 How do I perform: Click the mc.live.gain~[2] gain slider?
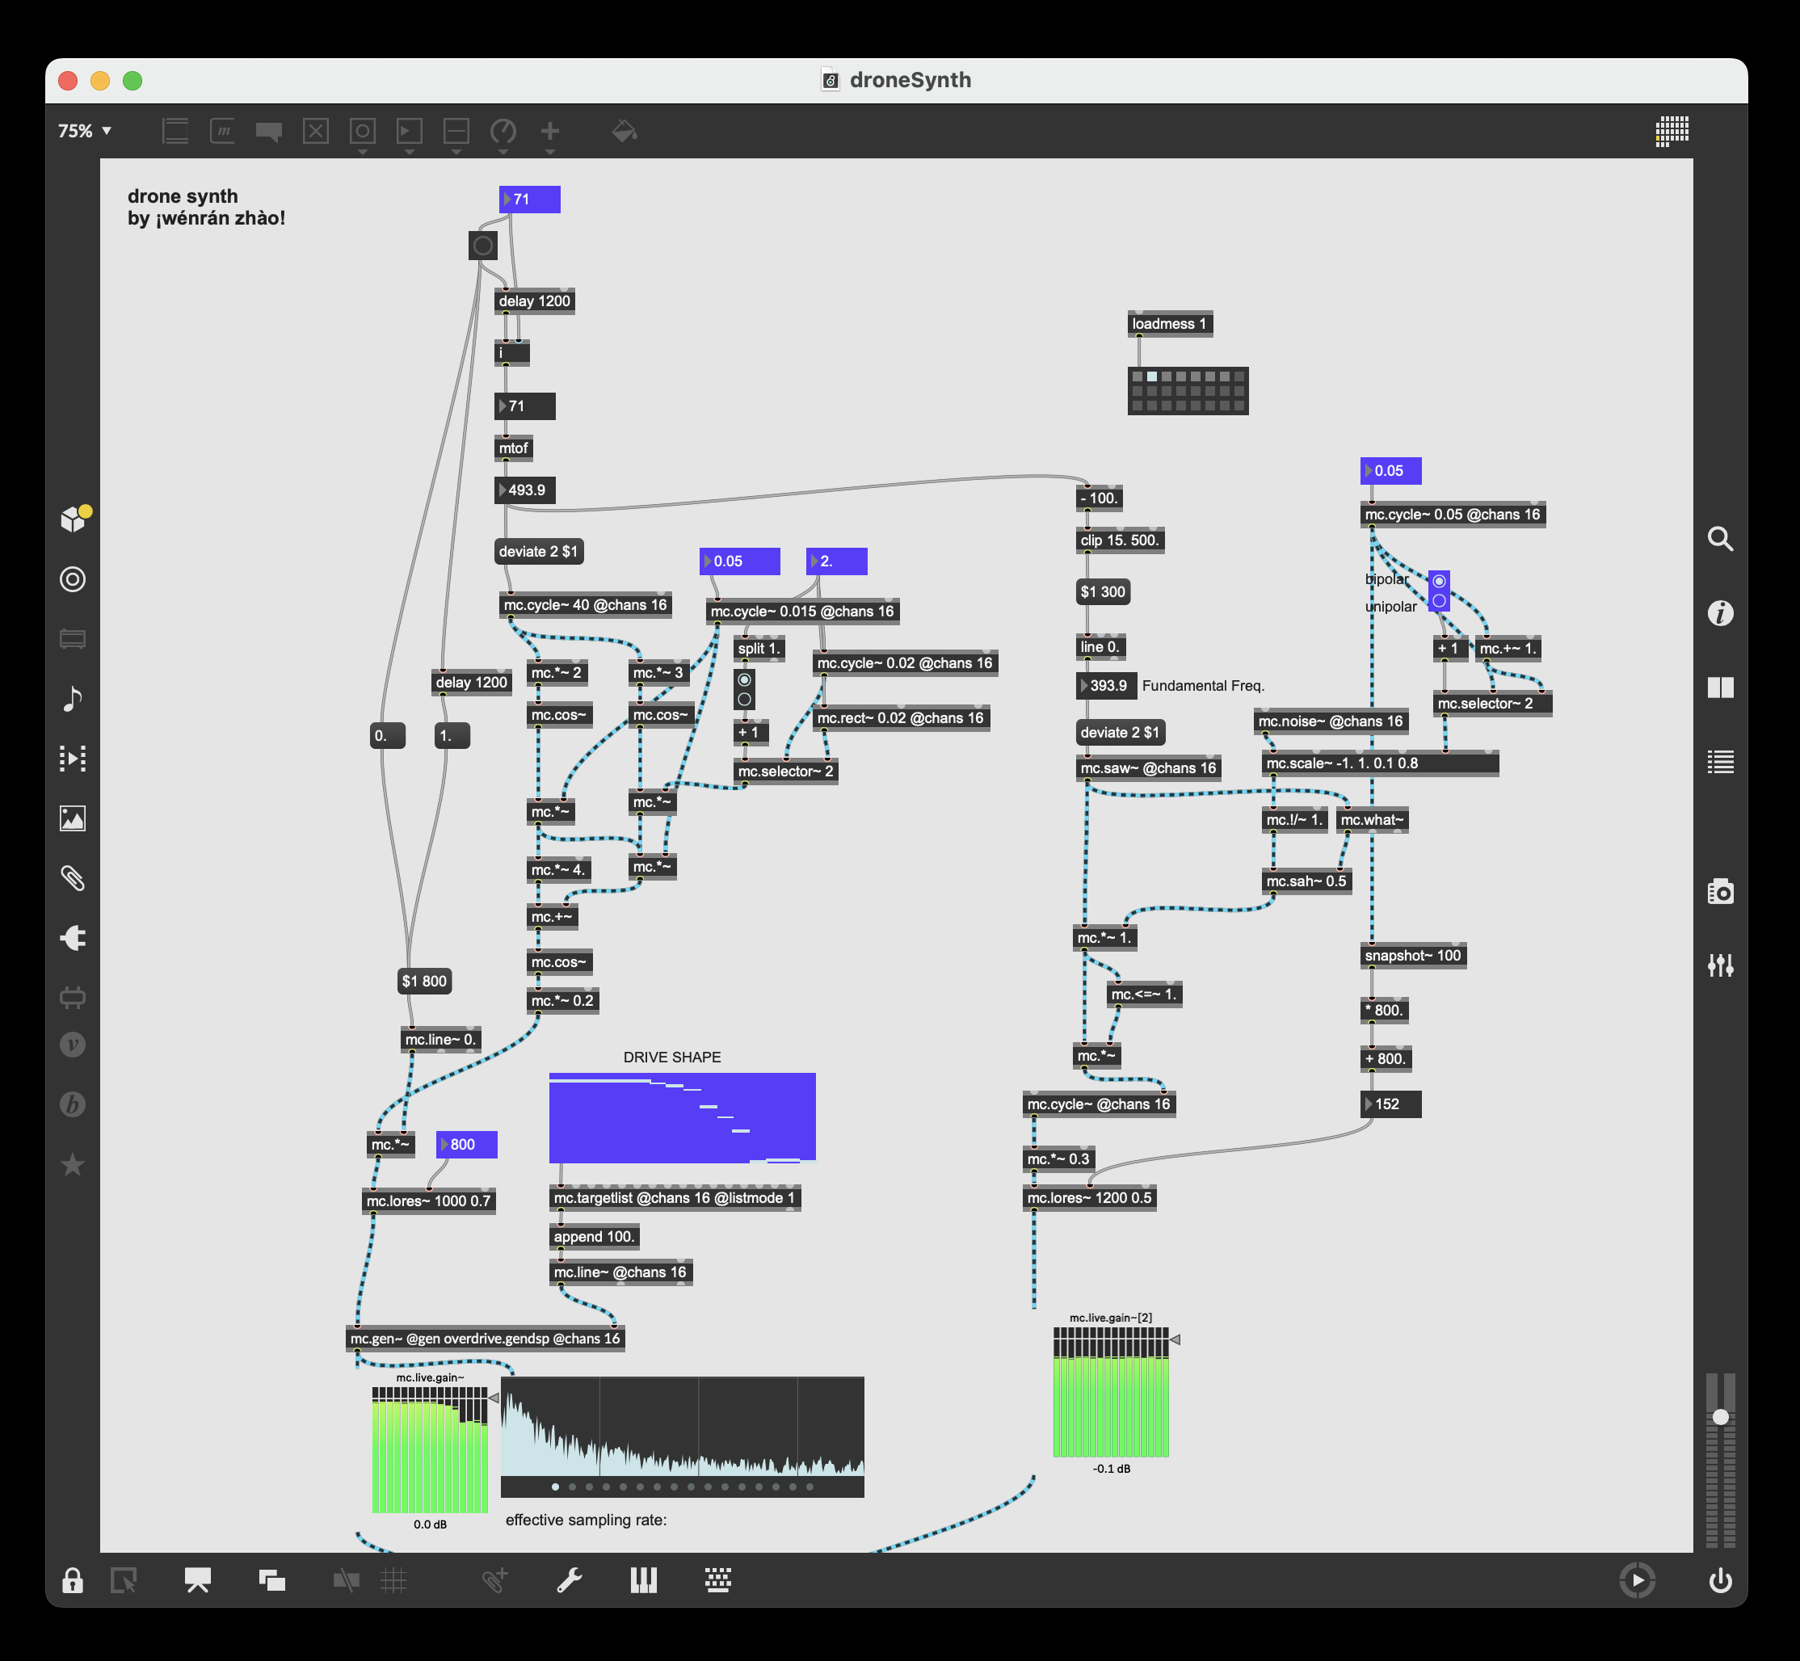click(x=1111, y=1391)
